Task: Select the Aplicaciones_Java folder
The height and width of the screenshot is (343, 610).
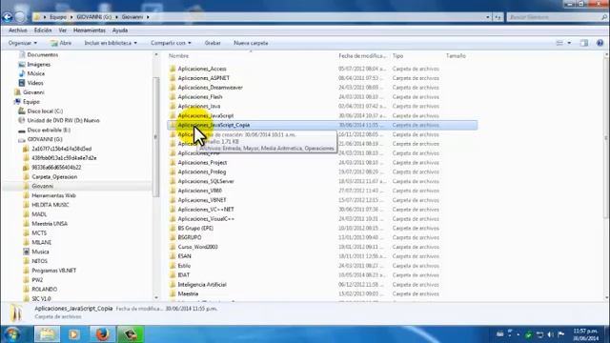Action: [x=199, y=106]
